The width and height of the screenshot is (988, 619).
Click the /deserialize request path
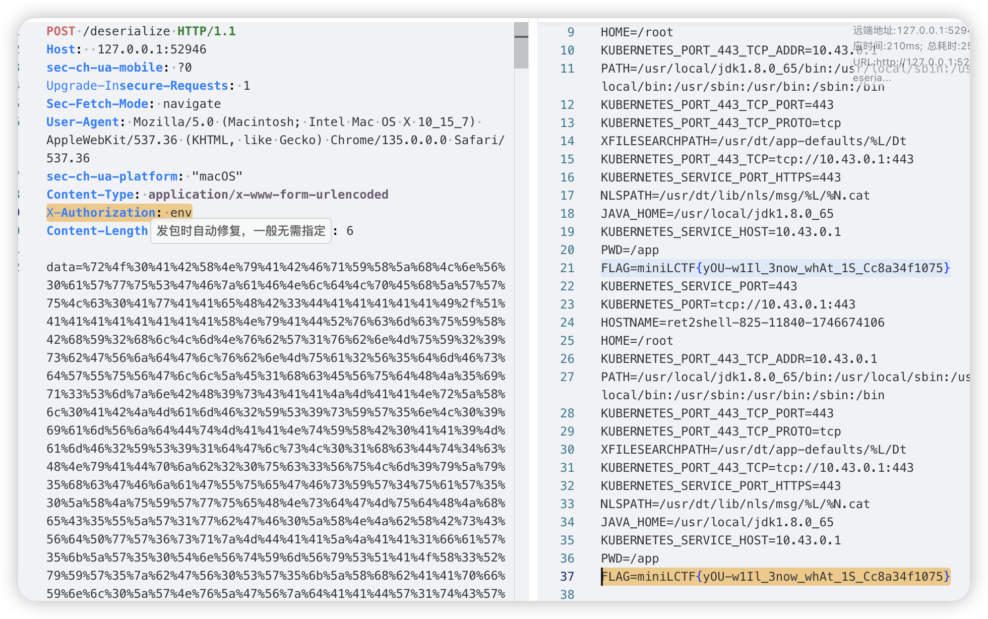point(126,31)
